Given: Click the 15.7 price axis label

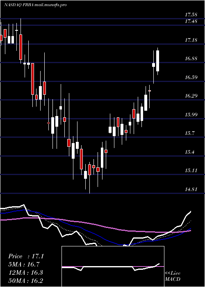Looking at the screenshot, I should click(189, 133).
